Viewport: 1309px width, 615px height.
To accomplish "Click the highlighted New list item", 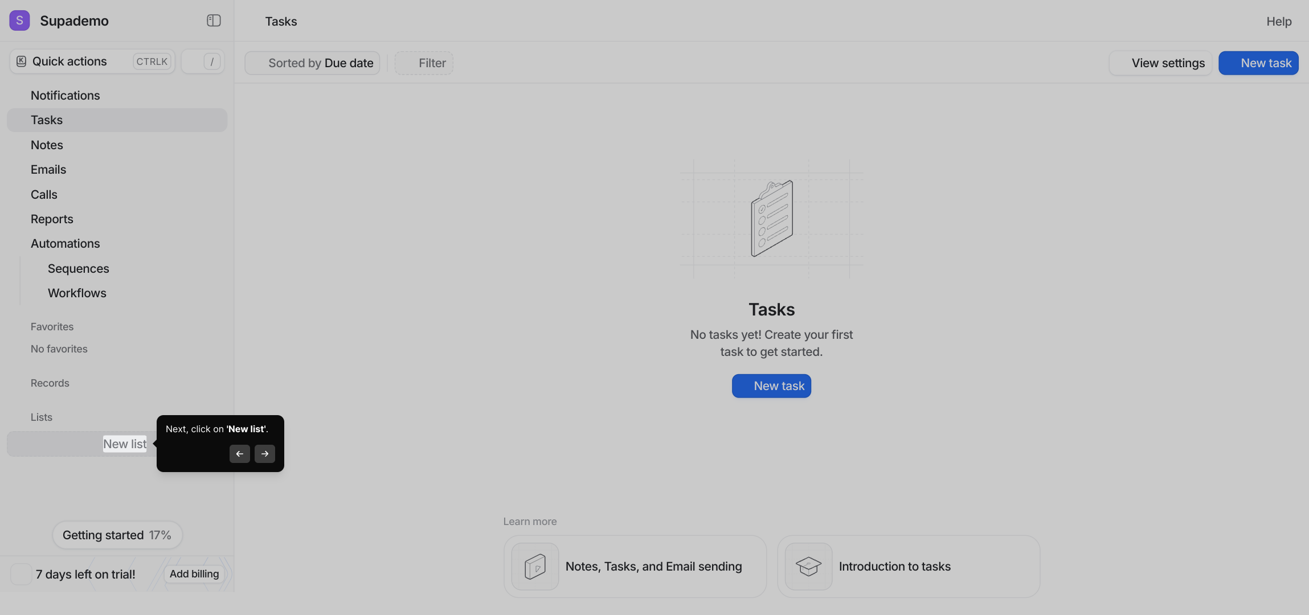I will click(x=124, y=444).
